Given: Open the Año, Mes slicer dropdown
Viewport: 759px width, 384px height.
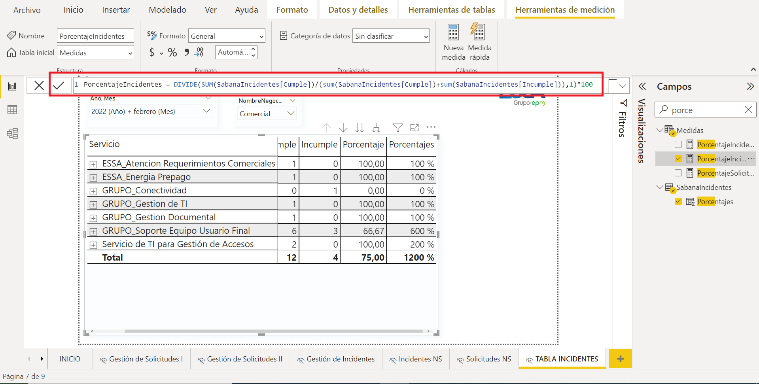Looking at the screenshot, I should (151, 112).
